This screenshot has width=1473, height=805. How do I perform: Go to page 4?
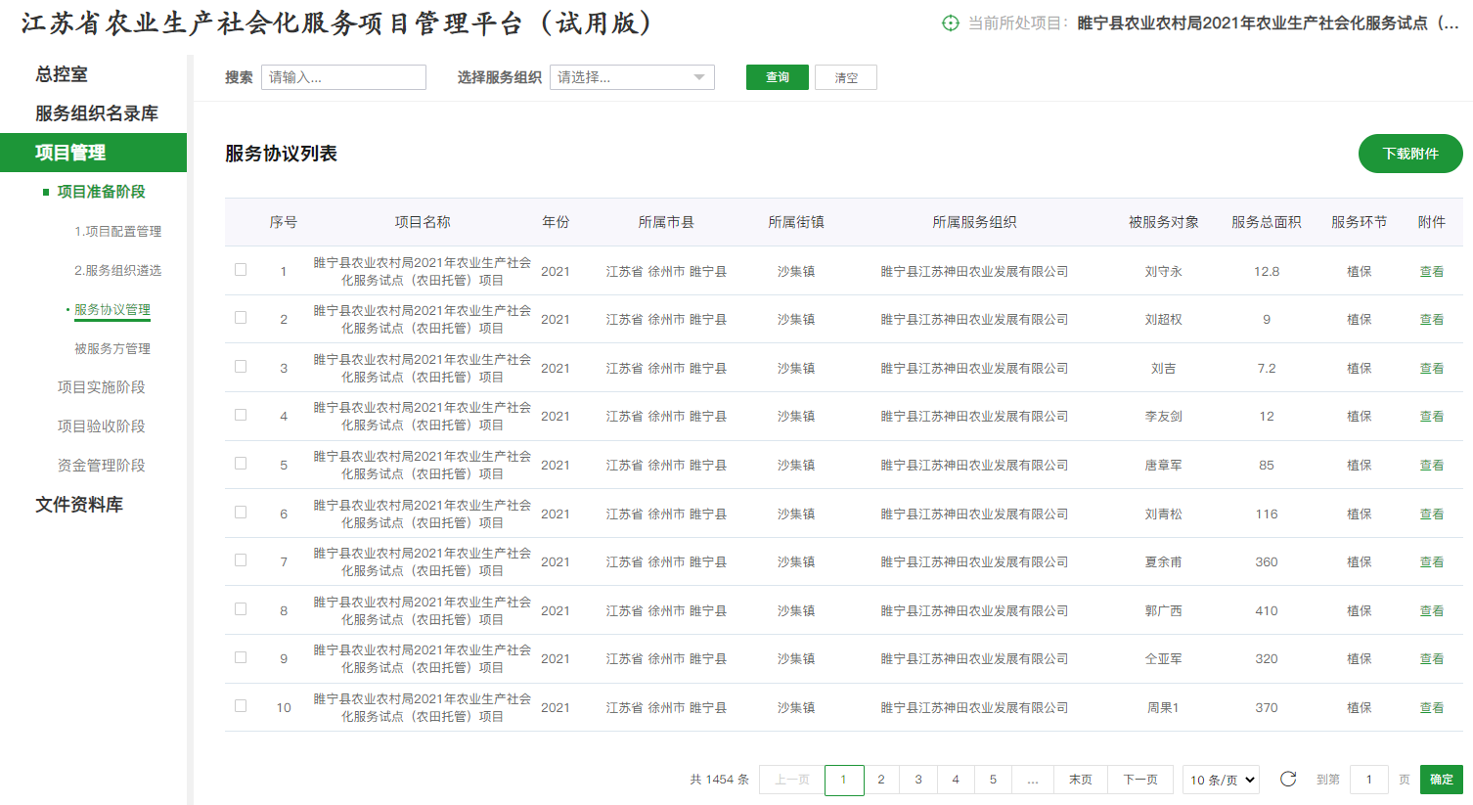coord(956,780)
